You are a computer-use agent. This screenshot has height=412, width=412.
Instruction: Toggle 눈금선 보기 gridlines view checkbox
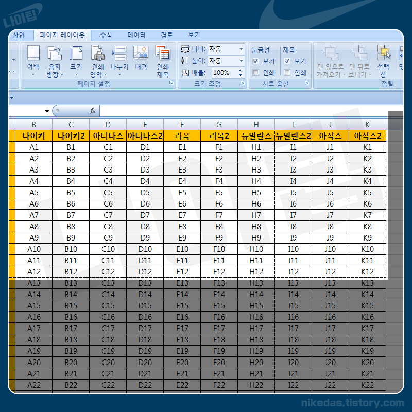pos(255,61)
